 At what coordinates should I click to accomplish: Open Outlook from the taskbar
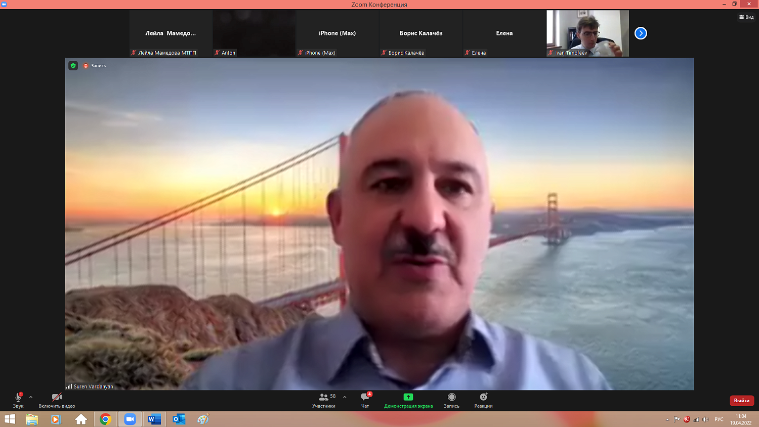[x=179, y=419]
